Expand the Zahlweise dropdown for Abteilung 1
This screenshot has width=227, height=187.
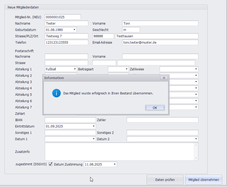(x=196, y=69)
